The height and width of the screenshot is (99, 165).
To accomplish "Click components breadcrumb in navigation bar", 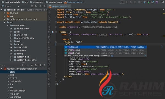I will (37, 2).
